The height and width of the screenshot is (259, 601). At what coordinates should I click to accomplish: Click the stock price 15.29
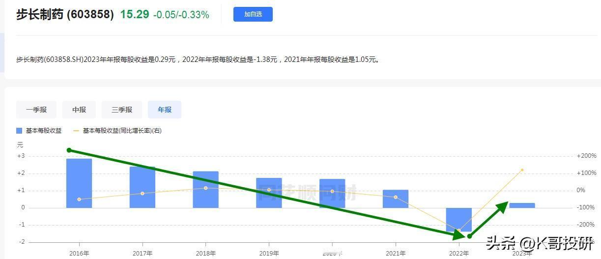click(x=135, y=14)
